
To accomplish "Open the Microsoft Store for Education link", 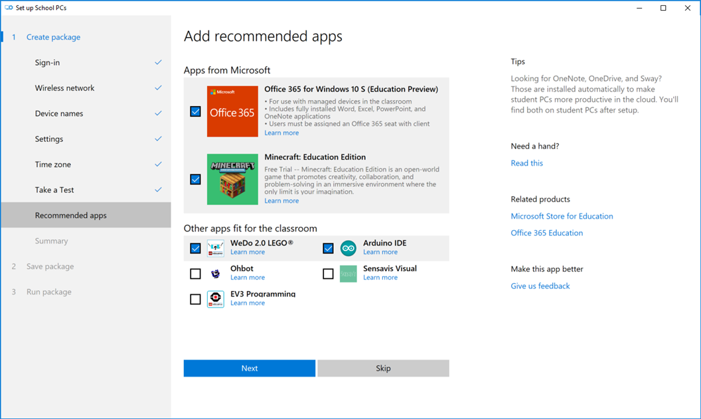I will click(562, 216).
